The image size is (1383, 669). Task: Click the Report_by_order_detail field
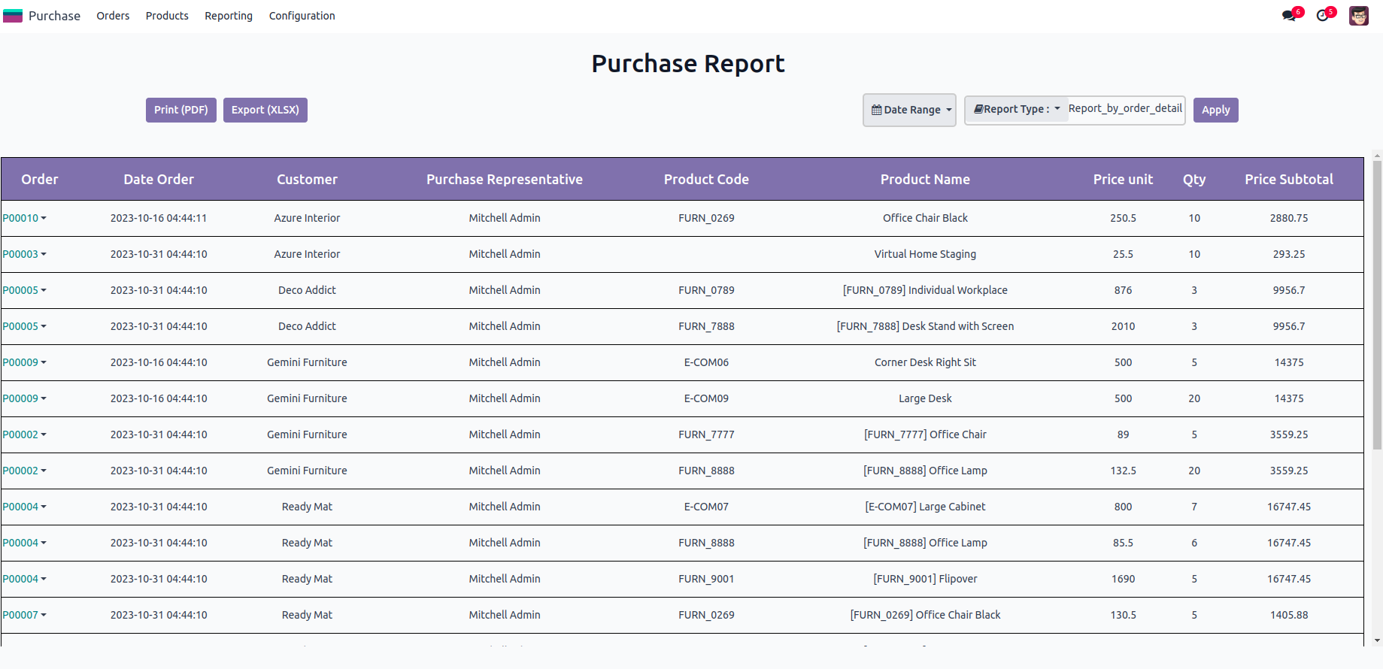[1125, 109]
